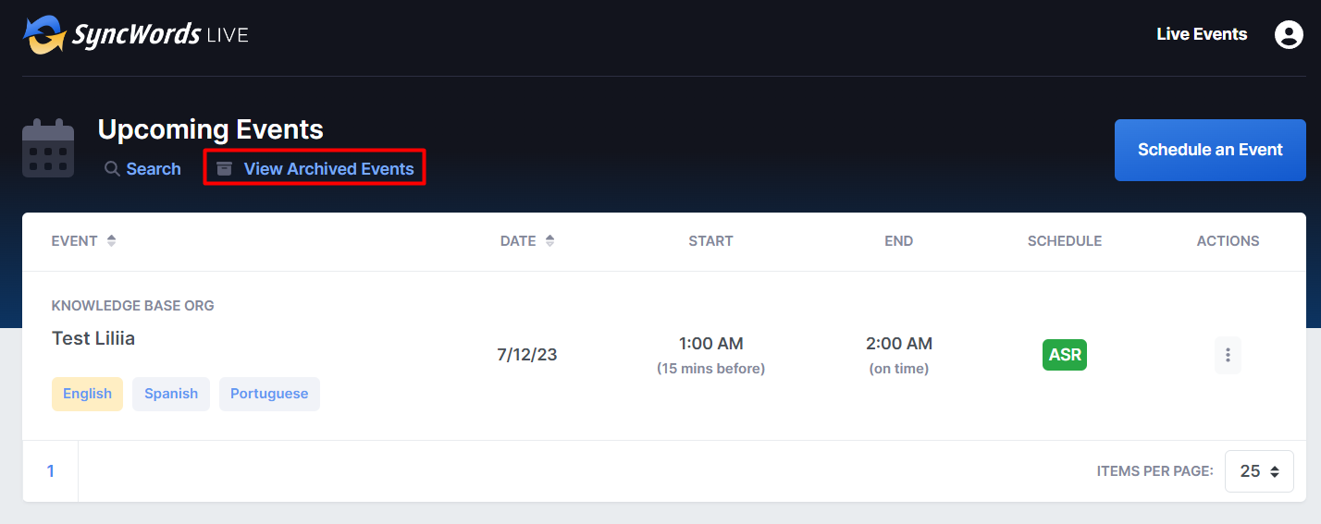This screenshot has height=524, width=1321.
Task: Click the magnifier search icon
Action: tap(112, 169)
